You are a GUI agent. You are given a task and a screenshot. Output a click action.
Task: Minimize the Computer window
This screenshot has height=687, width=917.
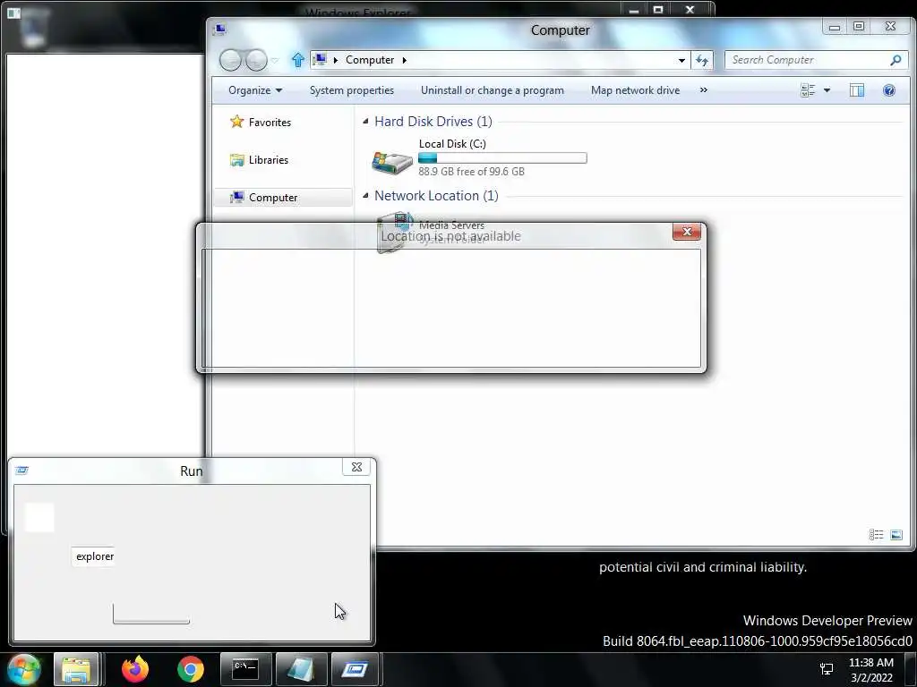pyautogui.click(x=835, y=26)
